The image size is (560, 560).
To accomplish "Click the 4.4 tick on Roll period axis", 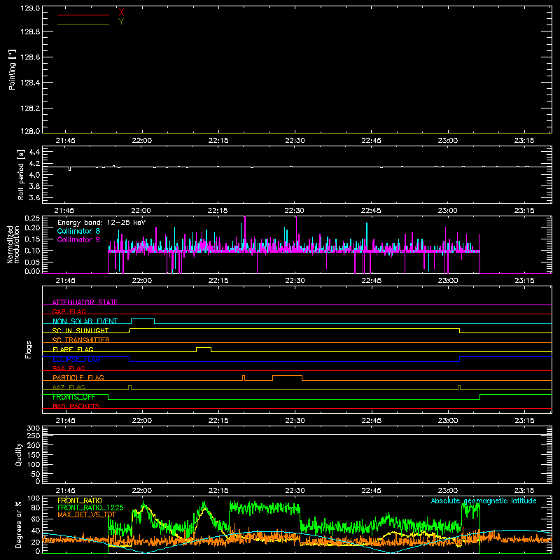I will [x=34, y=152].
